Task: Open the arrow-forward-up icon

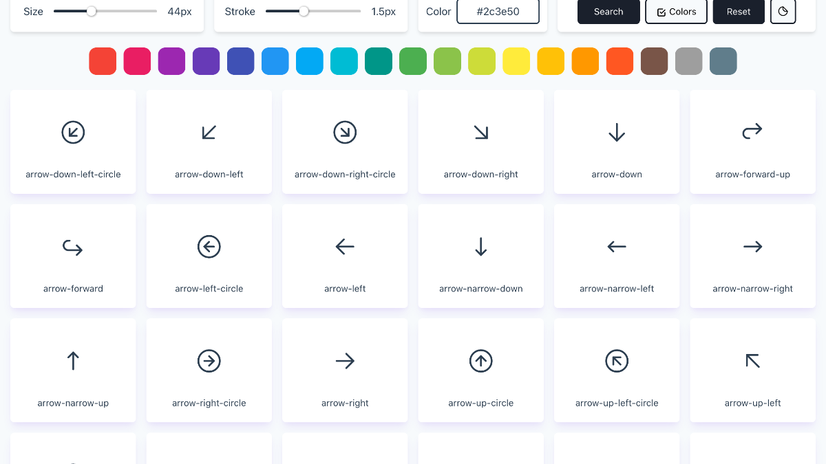Action: (x=752, y=131)
